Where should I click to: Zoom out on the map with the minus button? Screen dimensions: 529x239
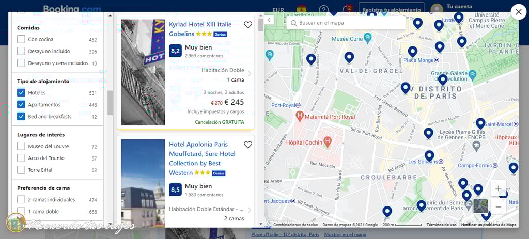click(499, 206)
